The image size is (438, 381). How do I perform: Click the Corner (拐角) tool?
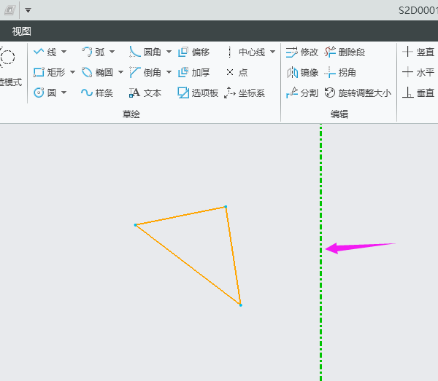(340, 72)
